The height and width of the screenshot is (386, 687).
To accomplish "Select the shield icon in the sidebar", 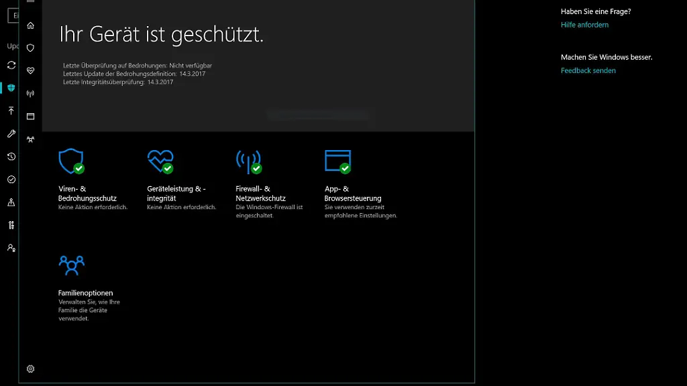I will coord(30,48).
